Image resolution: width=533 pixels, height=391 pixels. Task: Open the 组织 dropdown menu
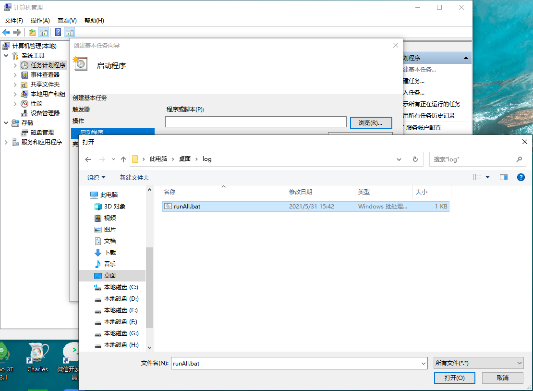tap(96, 177)
